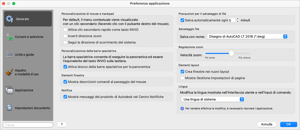Viewport: 300px width, 130px height.
Task: Click the Cerca search field
Action: point(28,125)
